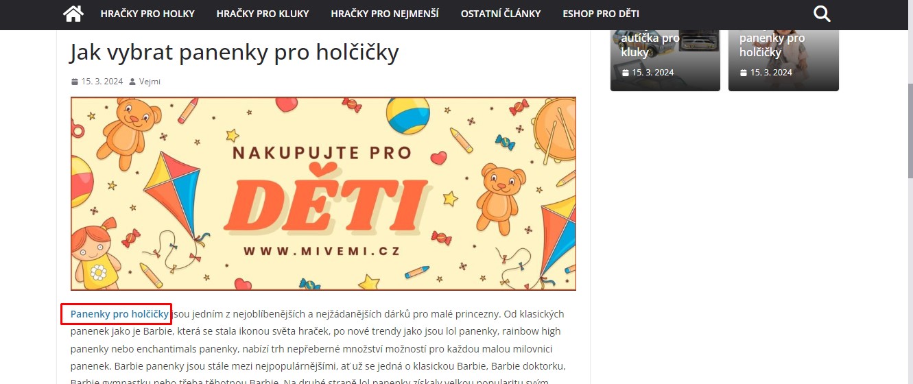
Task: Open Eshop pro děti menu item
Action: [x=601, y=14]
